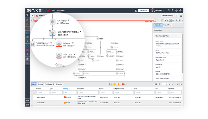Image resolution: width=208 pixels, height=119 pixels.
Task: Open the settings gear in header
Action: click(x=180, y=10)
